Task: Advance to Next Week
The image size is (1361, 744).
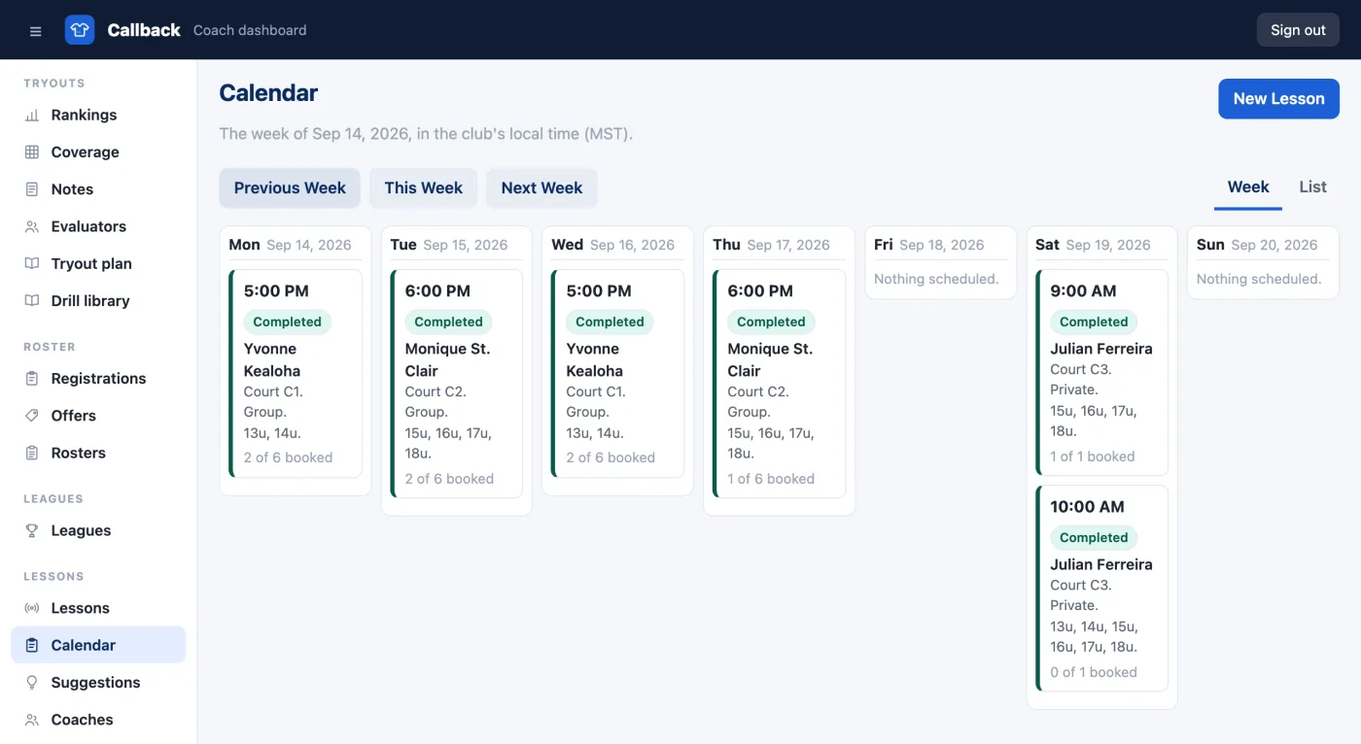Action: tap(541, 188)
